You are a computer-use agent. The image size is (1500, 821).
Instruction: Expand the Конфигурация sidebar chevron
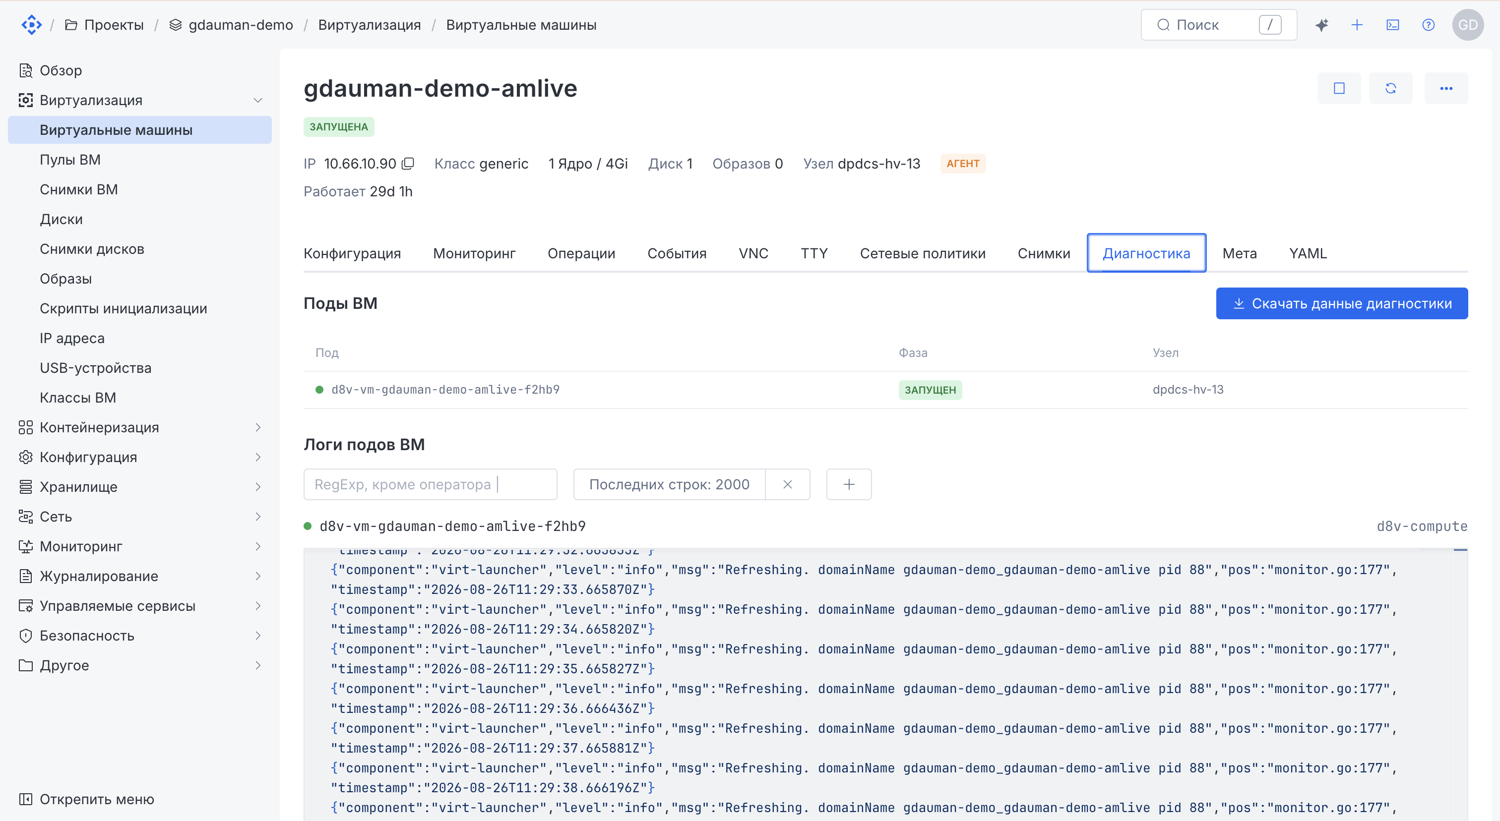pyautogui.click(x=257, y=457)
